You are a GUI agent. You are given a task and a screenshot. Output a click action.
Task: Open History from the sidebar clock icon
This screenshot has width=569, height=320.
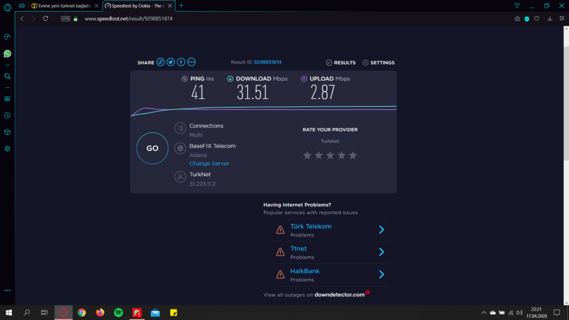(x=7, y=116)
